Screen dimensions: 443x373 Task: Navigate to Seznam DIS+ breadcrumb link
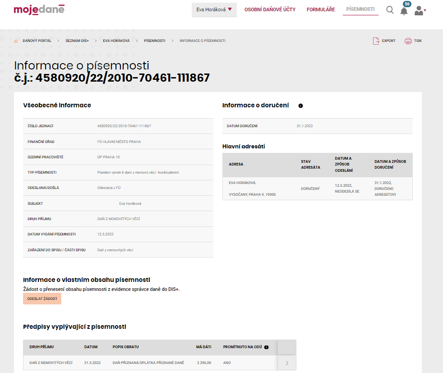click(77, 41)
